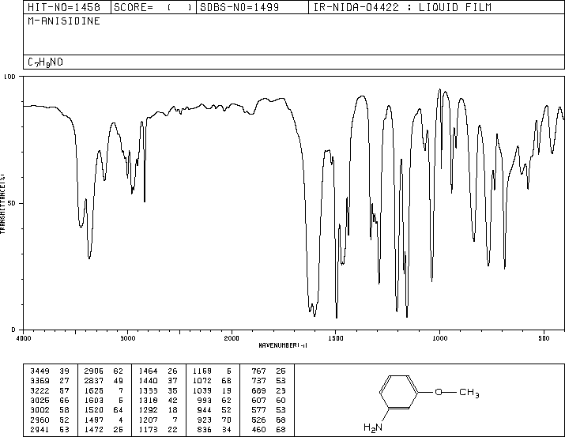
Task: Select the 689 peak table row
Action: point(269,390)
